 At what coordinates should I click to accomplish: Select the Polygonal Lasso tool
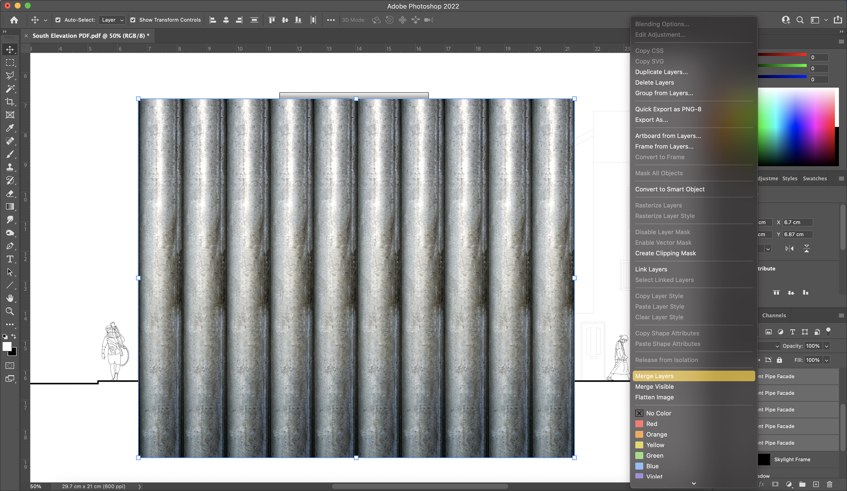click(10, 75)
